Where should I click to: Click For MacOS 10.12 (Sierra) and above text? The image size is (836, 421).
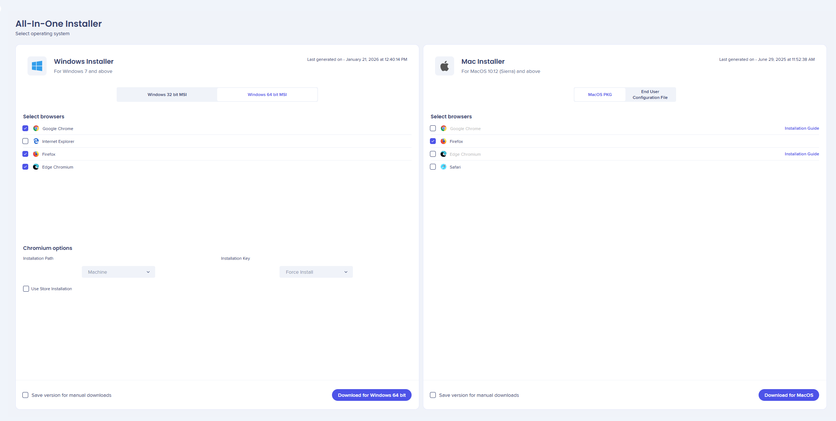(501, 71)
